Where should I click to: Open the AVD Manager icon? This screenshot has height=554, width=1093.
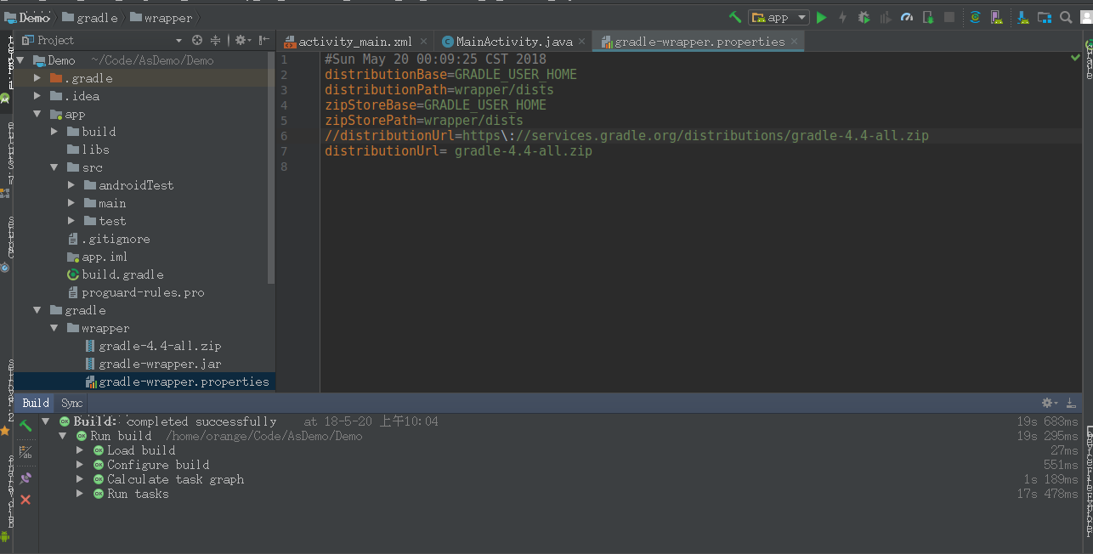coord(995,17)
